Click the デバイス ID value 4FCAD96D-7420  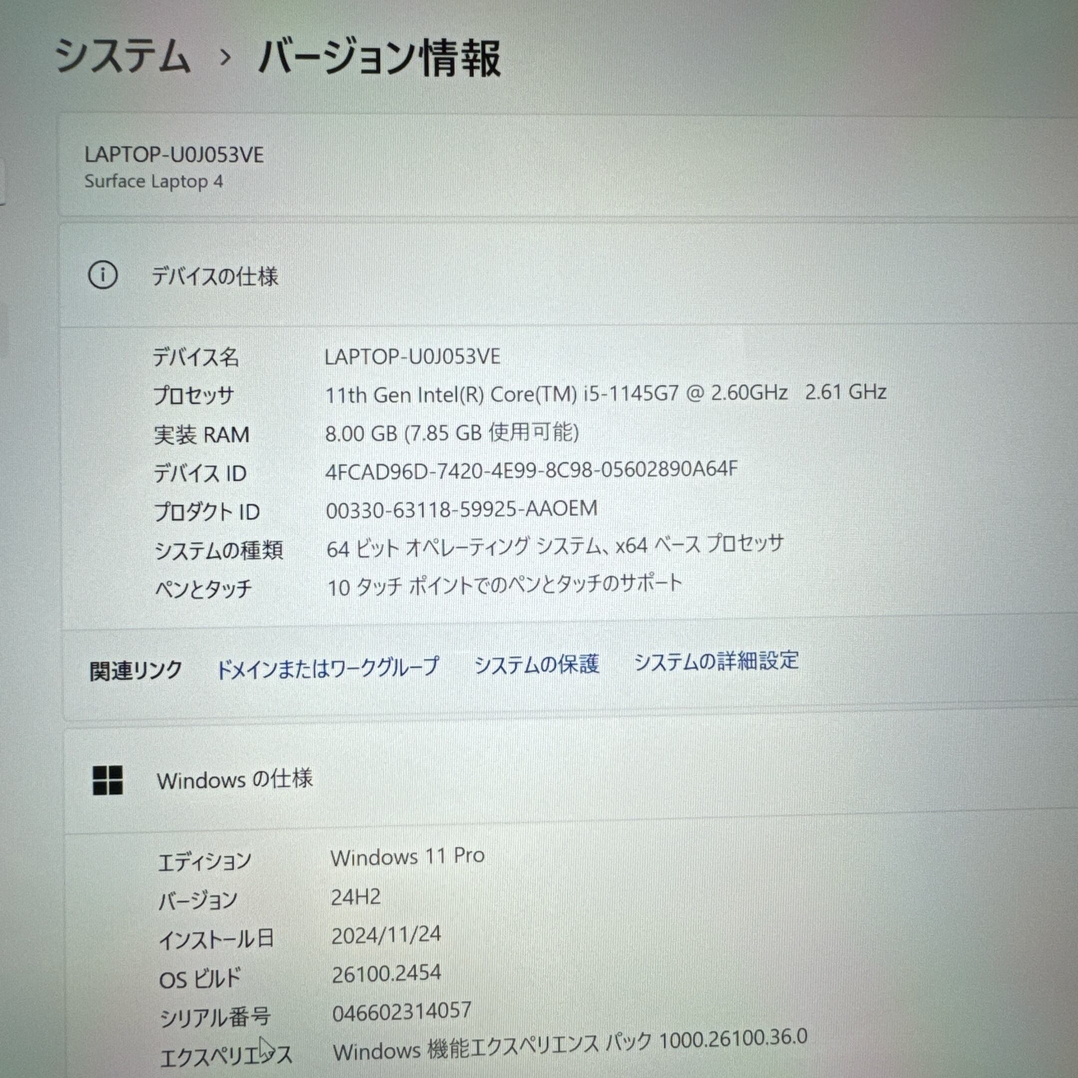531,470
